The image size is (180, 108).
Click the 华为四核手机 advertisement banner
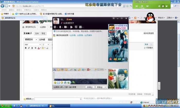tap(118, 27)
